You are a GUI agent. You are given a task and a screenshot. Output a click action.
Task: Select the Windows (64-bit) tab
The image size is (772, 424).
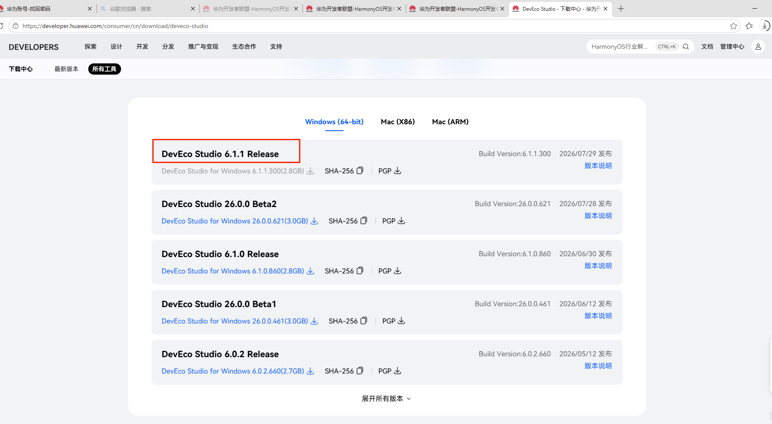(334, 122)
